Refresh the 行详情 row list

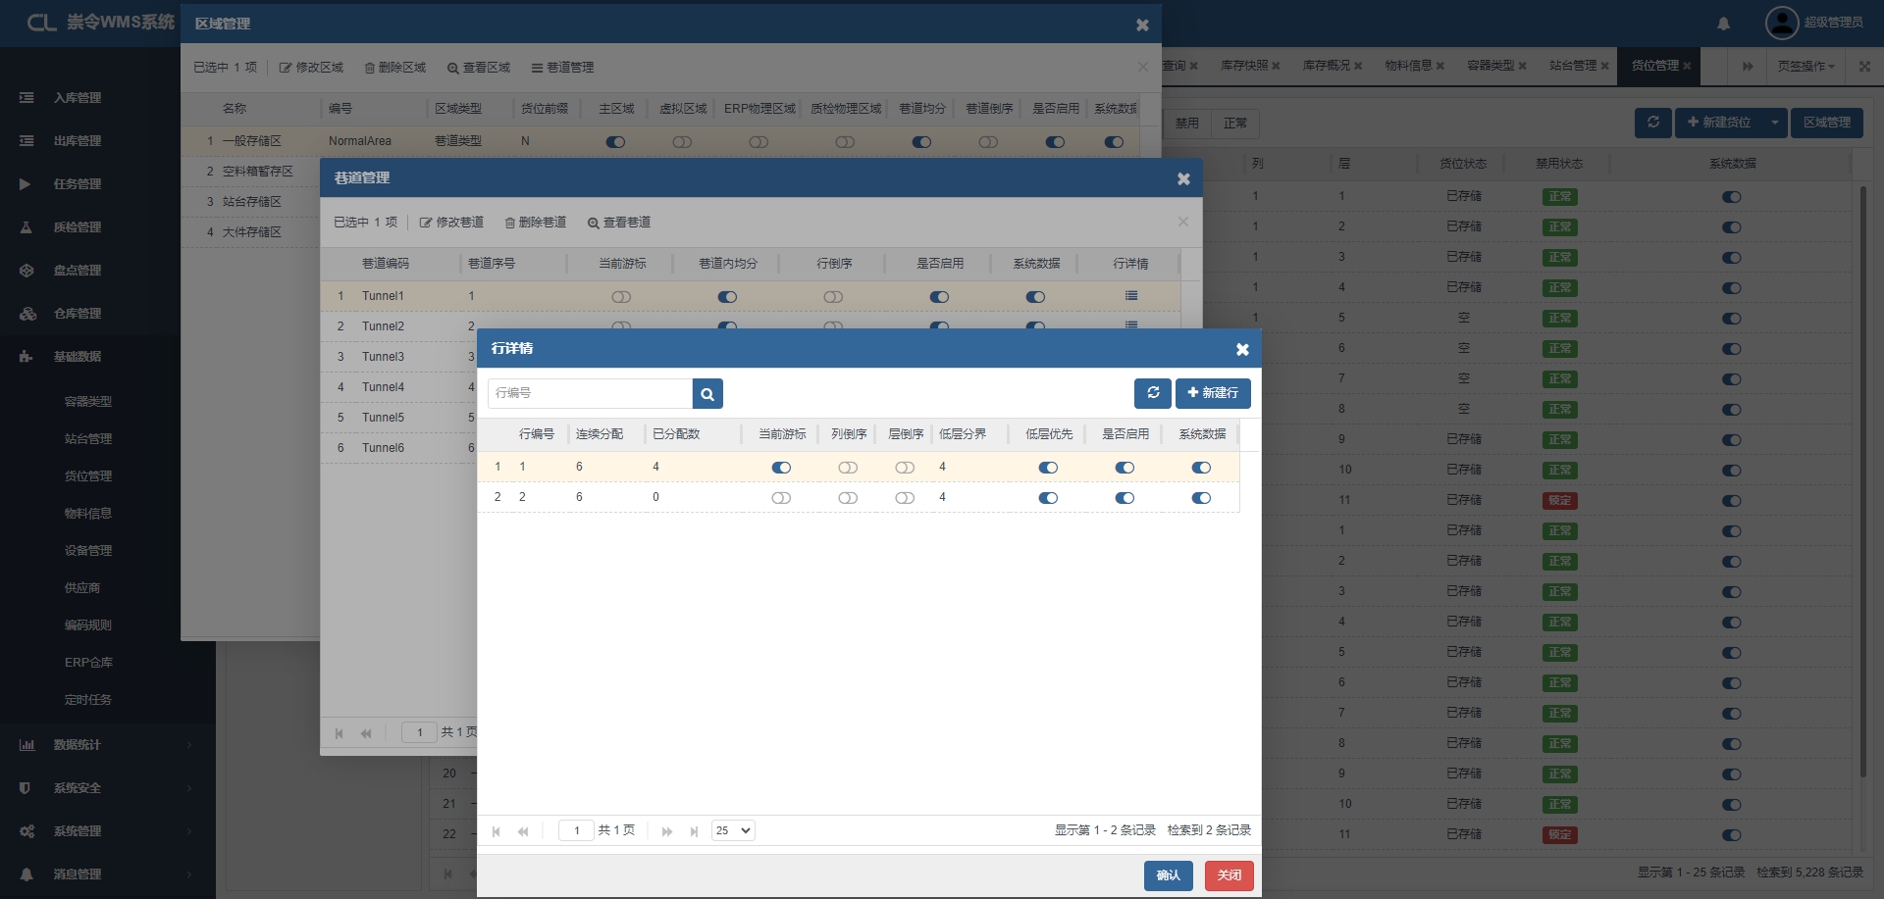coord(1153,393)
